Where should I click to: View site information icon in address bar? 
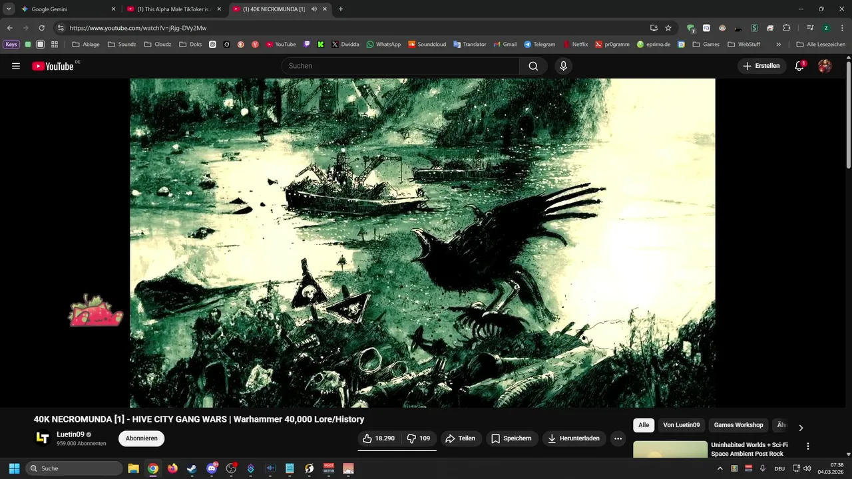[60, 28]
